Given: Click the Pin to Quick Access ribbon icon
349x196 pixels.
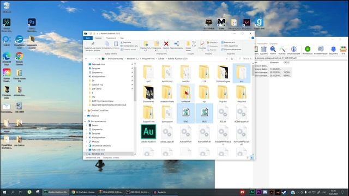Looking at the screenshot, I should [93, 44].
